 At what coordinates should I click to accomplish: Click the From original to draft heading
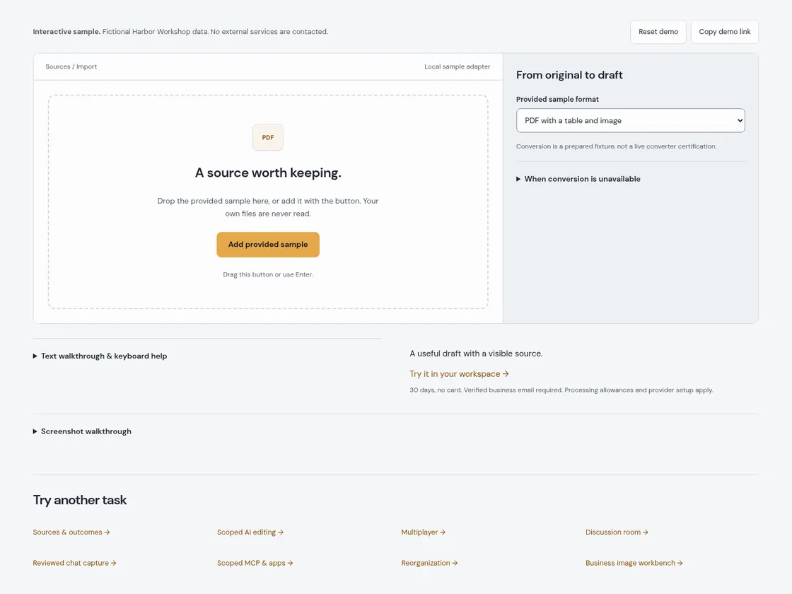[569, 75]
